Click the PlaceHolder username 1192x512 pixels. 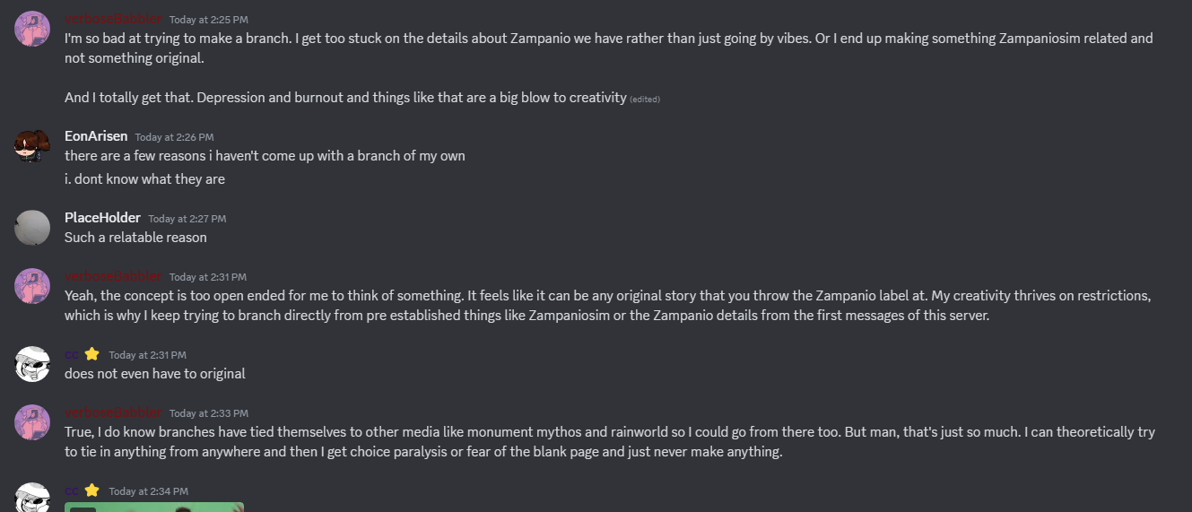click(102, 218)
